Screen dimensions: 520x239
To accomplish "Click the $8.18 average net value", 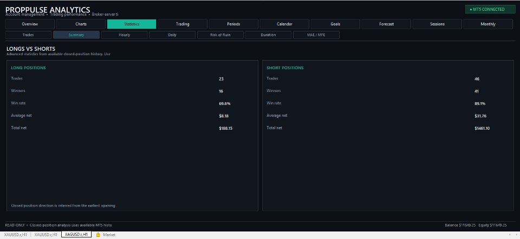I will [224, 116].
